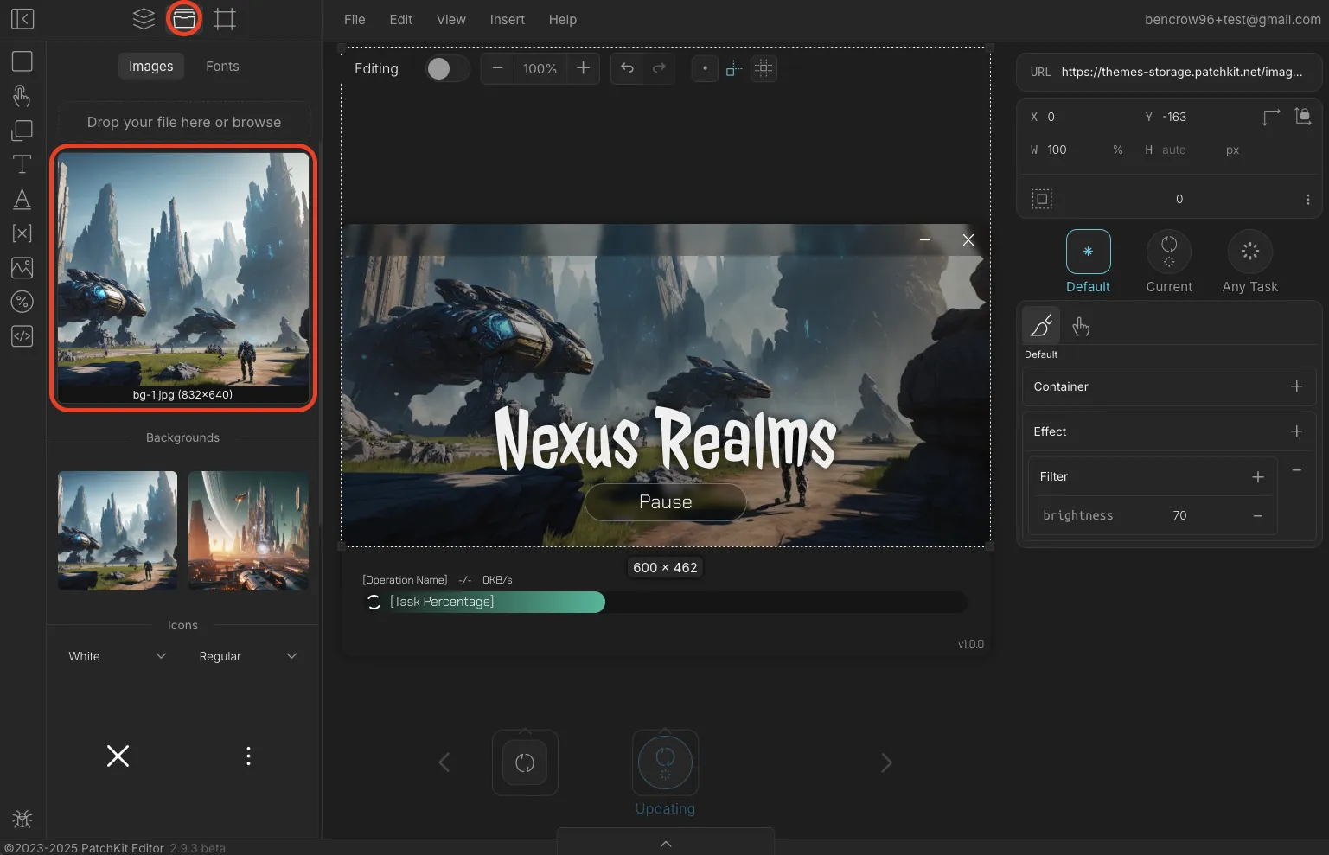Switch to the brush style tab
The width and height of the screenshot is (1329, 855).
pos(1041,326)
